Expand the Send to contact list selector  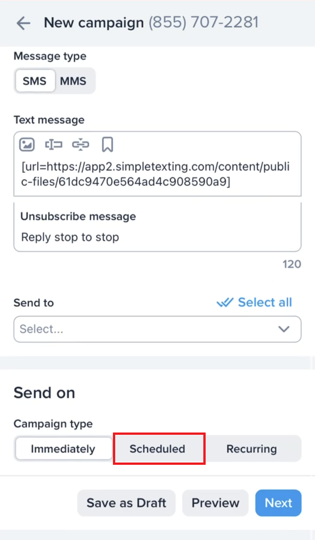(x=157, y=329)
